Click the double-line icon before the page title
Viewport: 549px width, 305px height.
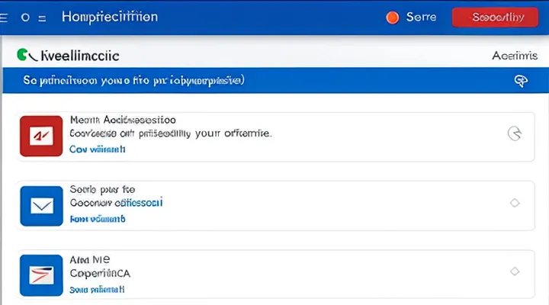click(41, 17)
